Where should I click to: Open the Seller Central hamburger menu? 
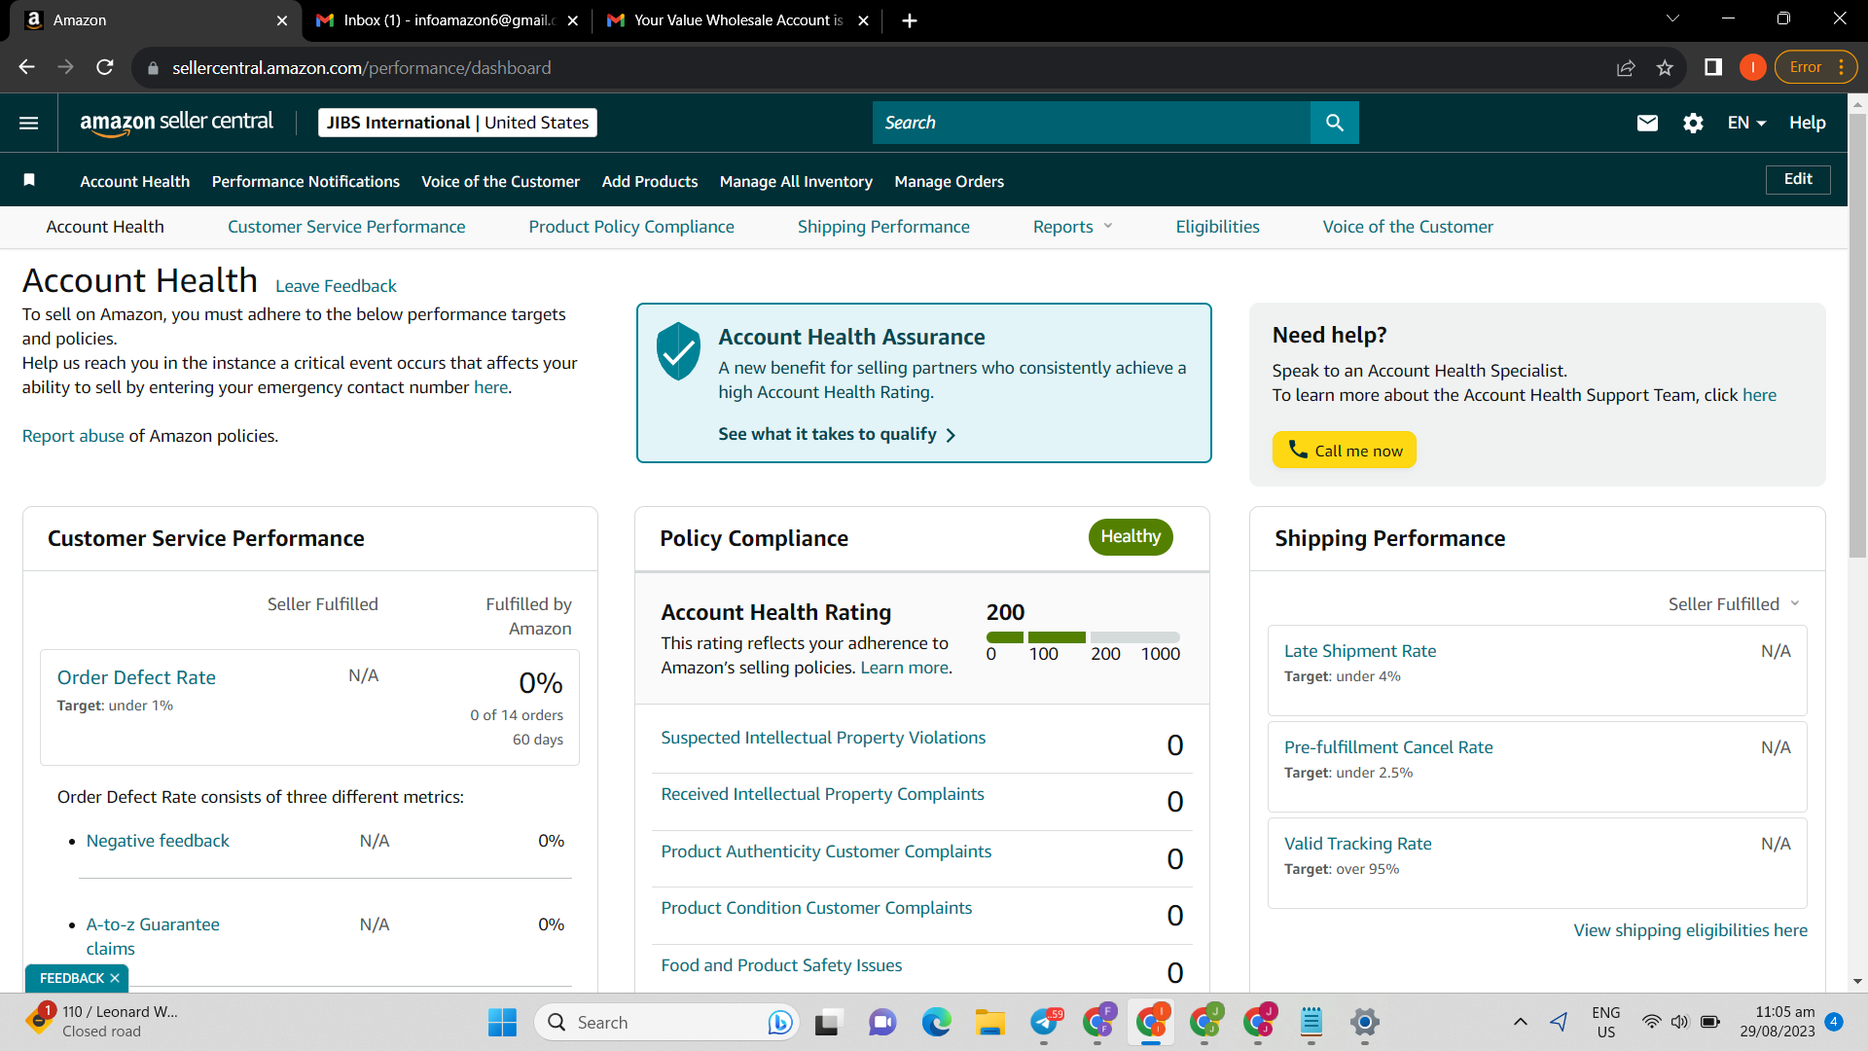click(29, 123)
